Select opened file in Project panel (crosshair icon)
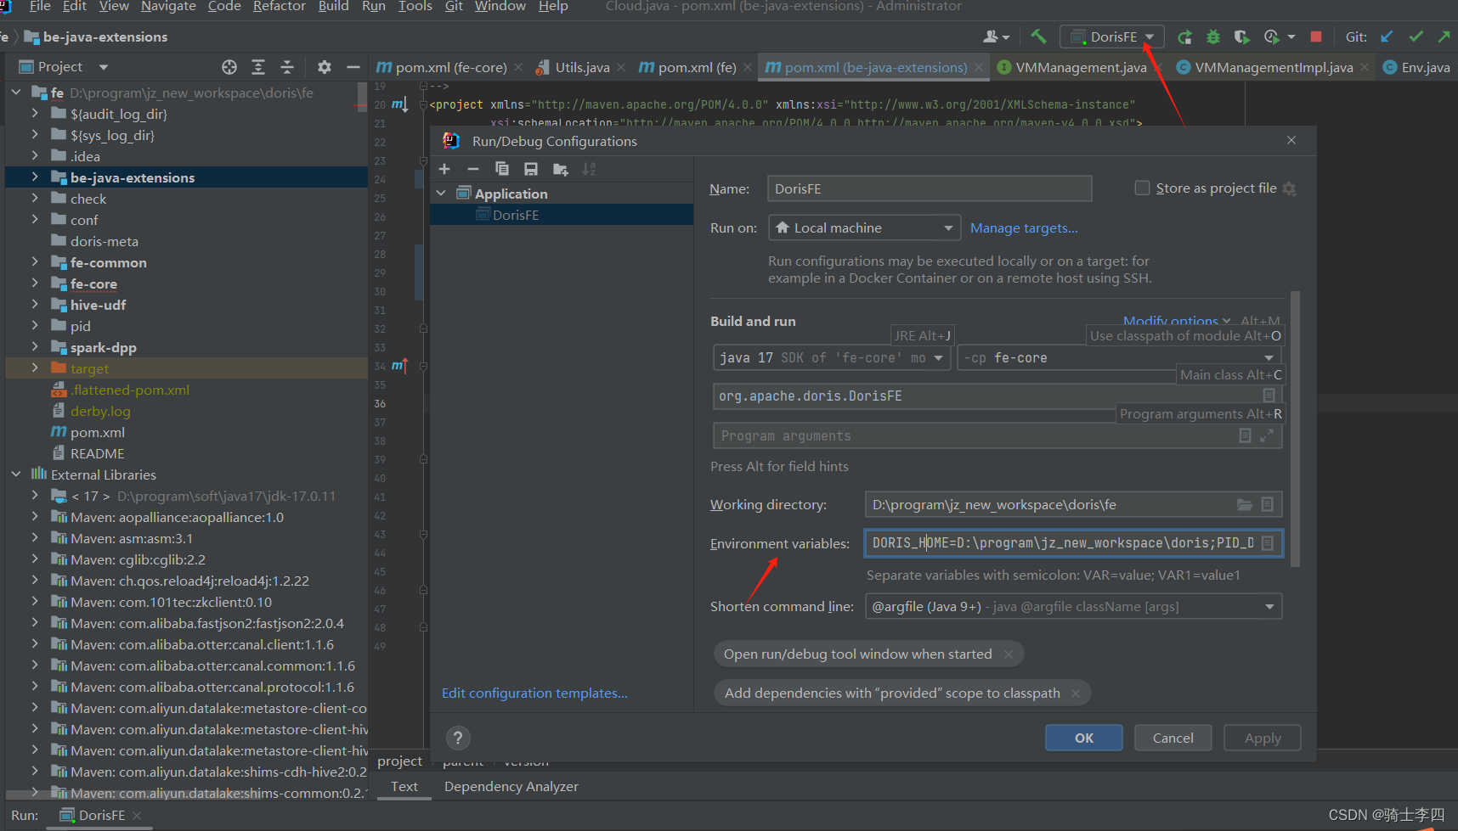This screenshot has width=1458, height=831. pyautogui.click(x=229, y=66)
